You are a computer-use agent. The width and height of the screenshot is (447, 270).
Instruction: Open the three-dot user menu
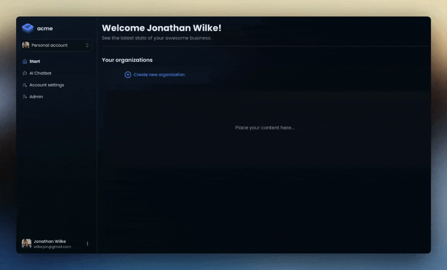(88, 244)
